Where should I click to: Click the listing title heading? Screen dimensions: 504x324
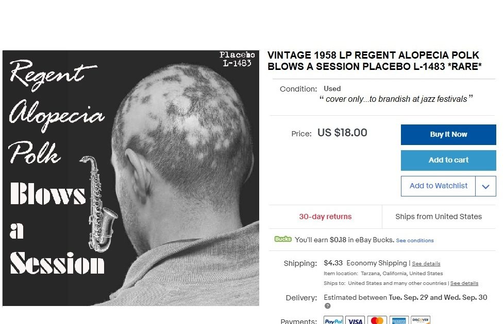click(x=375, y=61)
